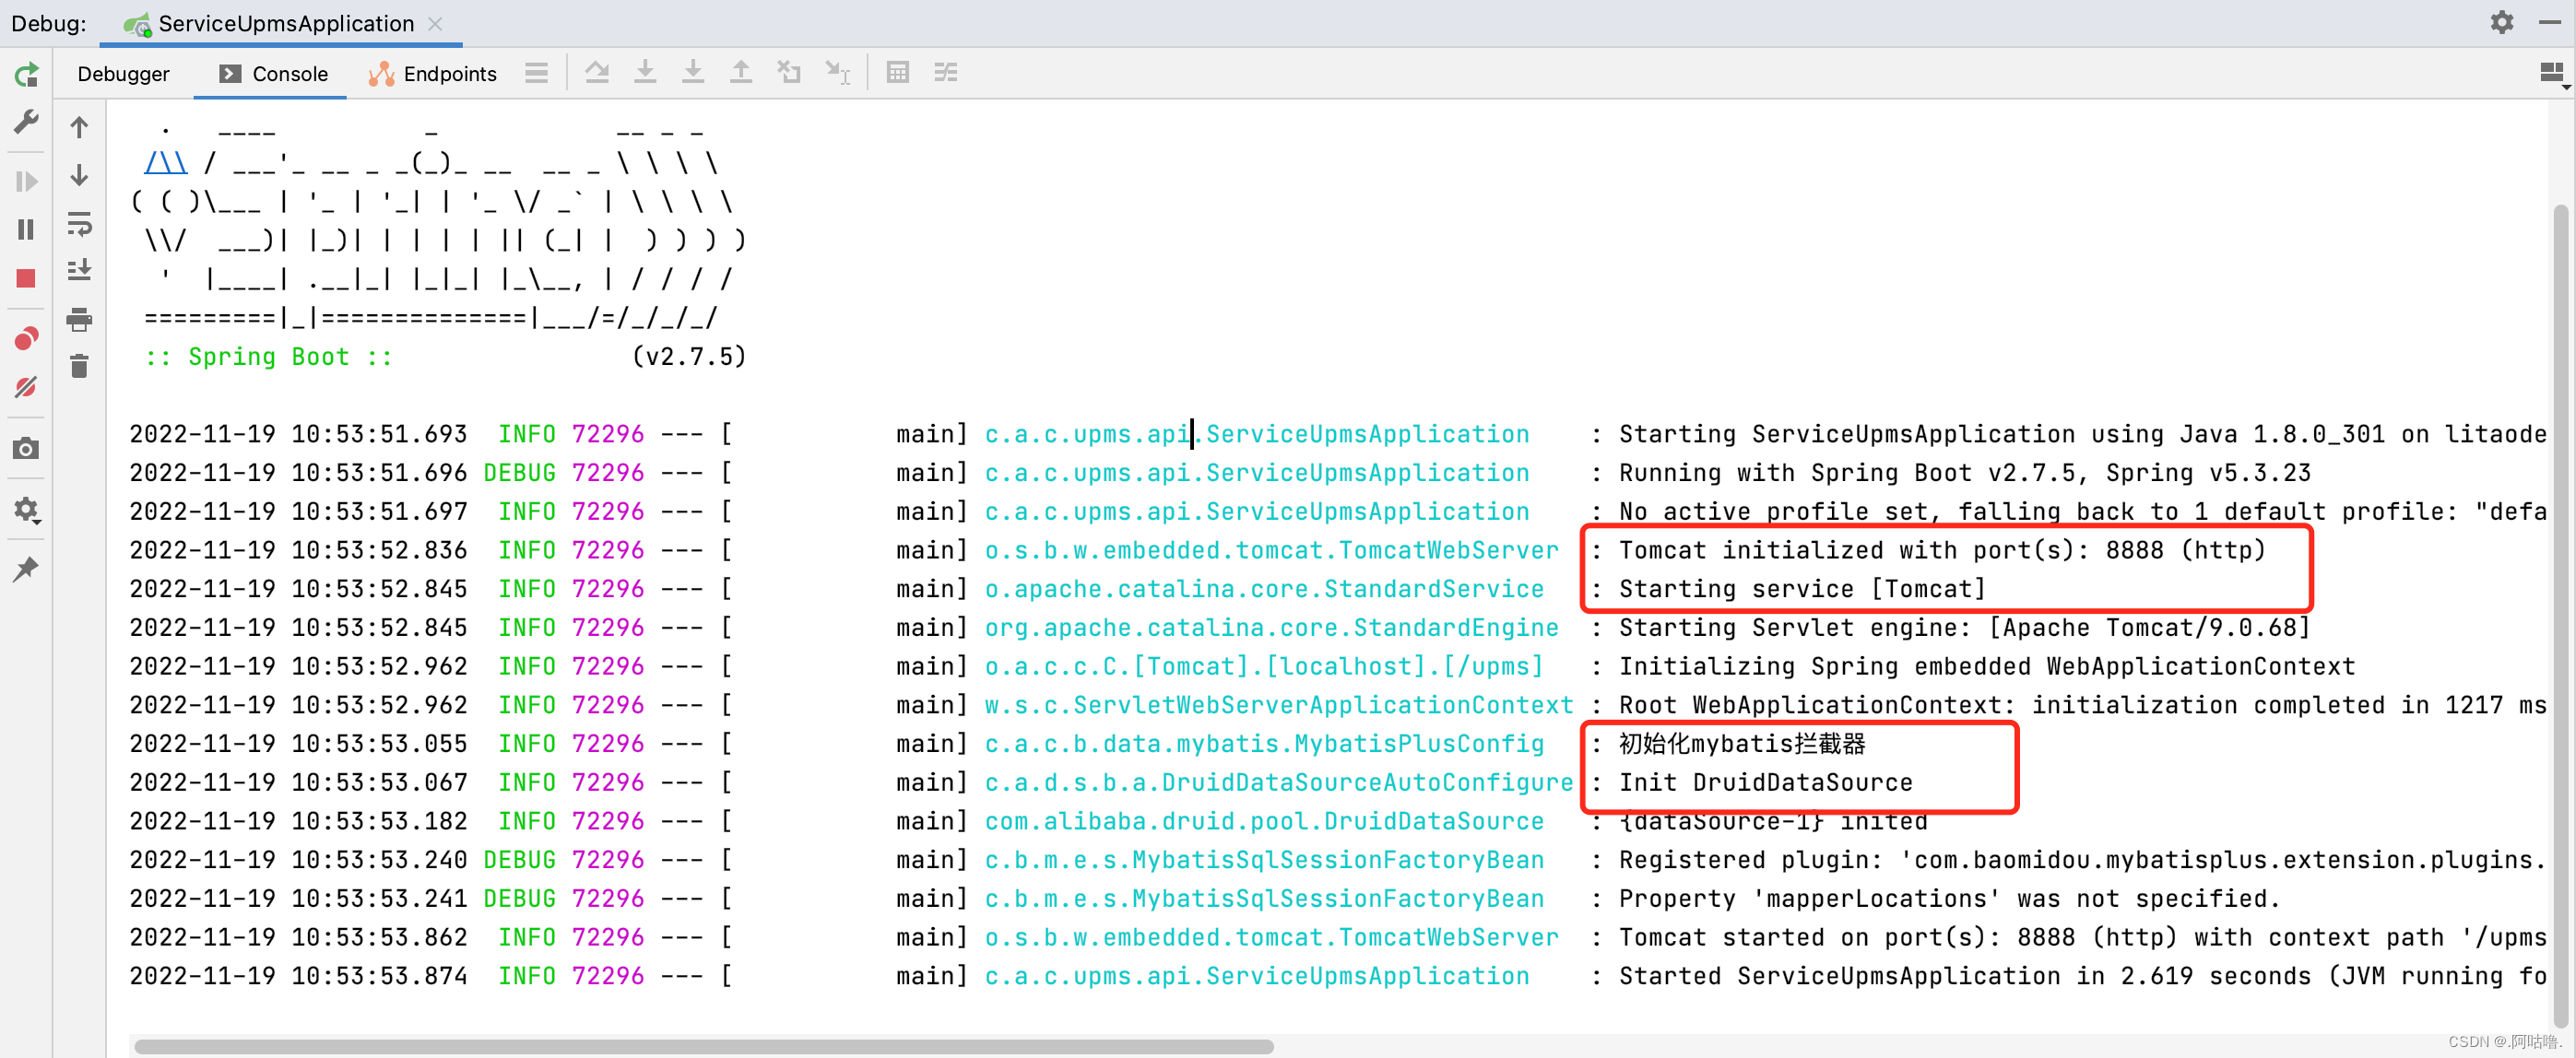The width and height of the screenshot is (2576, 1058).
Task: Click horizontal scrollbar thumb of console
Action: click(x=703, y=1046)
